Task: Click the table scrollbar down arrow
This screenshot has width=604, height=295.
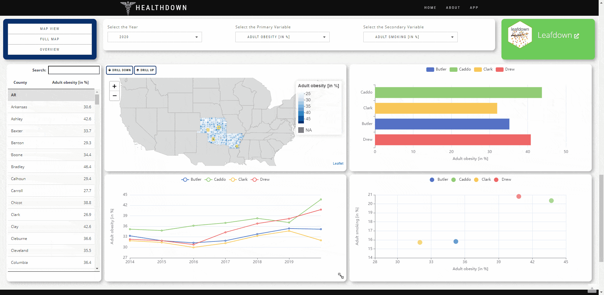Action: pyautogui.click(x=97, y=269)
